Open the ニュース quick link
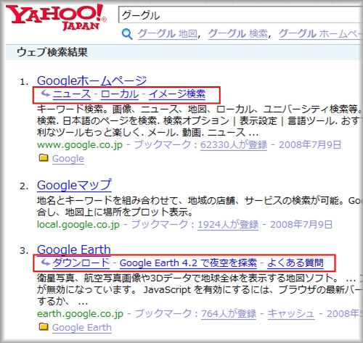Screen dimensions: 363x343 [x=72, y=94]
